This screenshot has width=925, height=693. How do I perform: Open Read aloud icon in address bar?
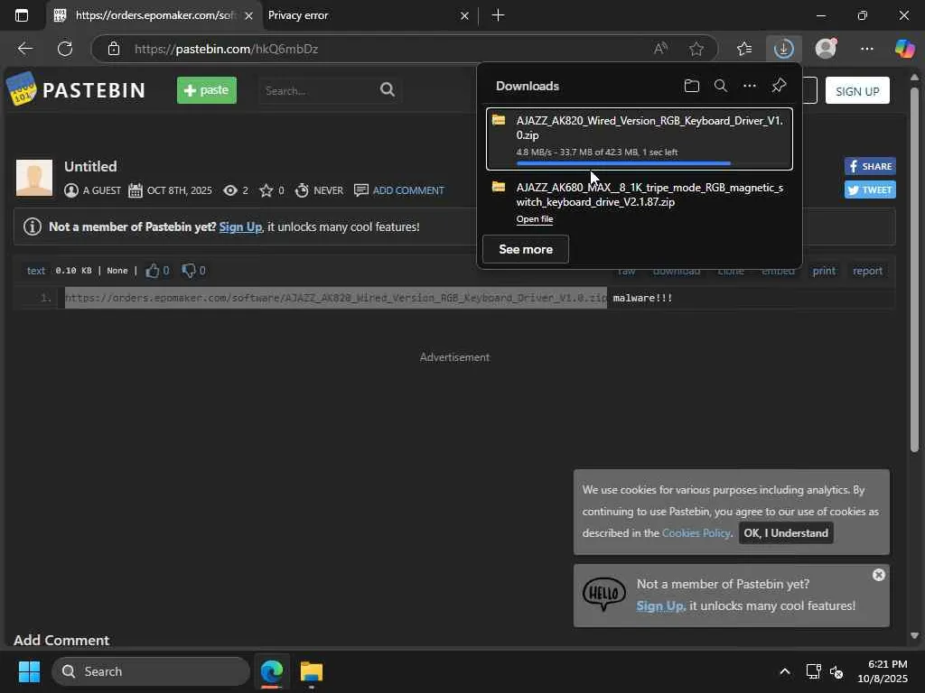660,49
